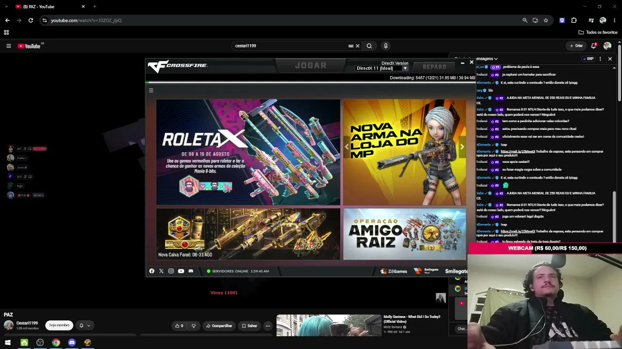
Task: Open the Cestari1199 channel avatar
Action: pos(9,325)
